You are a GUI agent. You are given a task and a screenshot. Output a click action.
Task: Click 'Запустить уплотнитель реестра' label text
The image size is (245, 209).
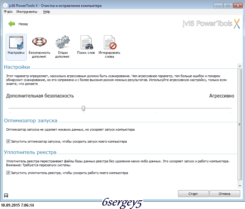[69, 173]
